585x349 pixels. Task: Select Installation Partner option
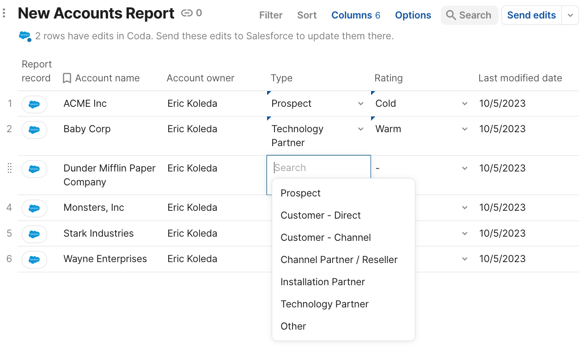pyautogui.click(x=343, y=282)
